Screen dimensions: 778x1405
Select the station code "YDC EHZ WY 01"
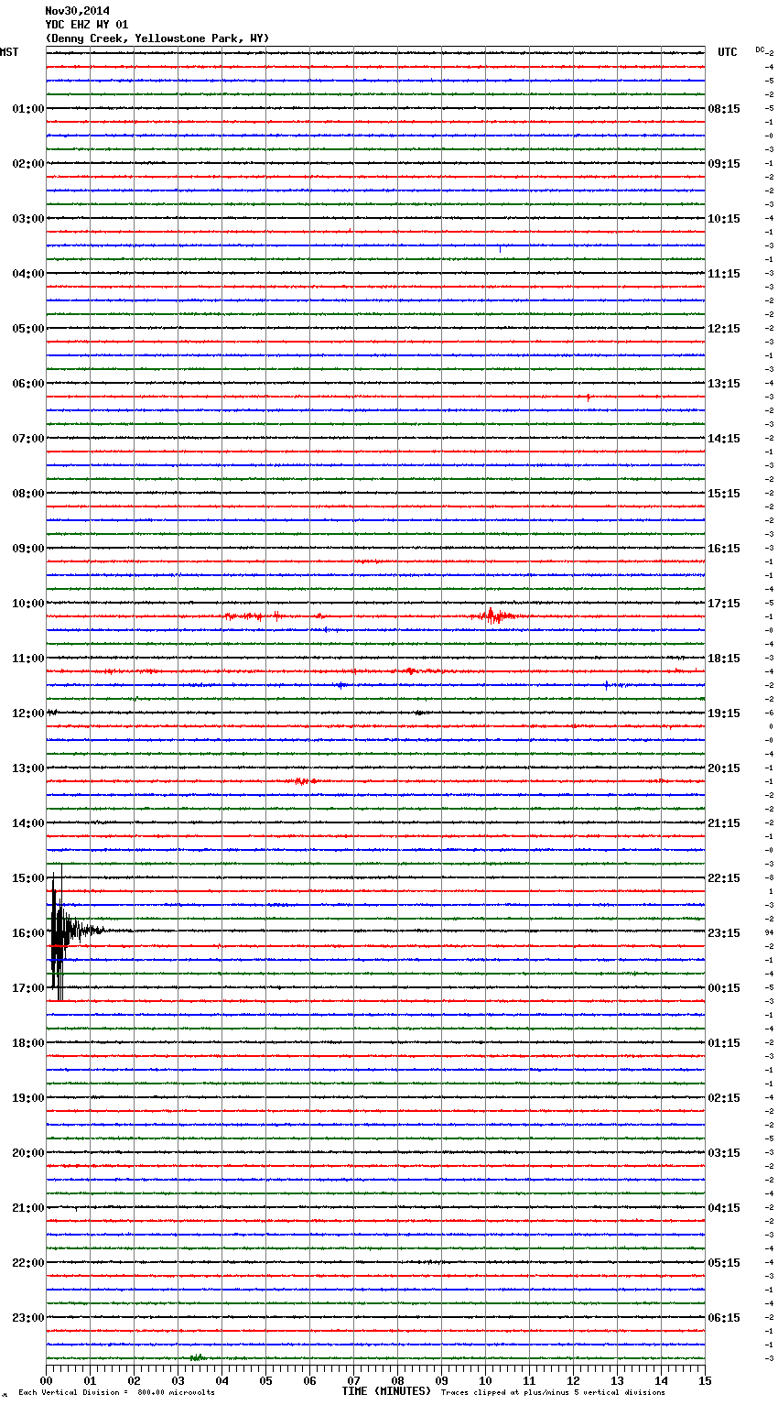click(87, 25)
